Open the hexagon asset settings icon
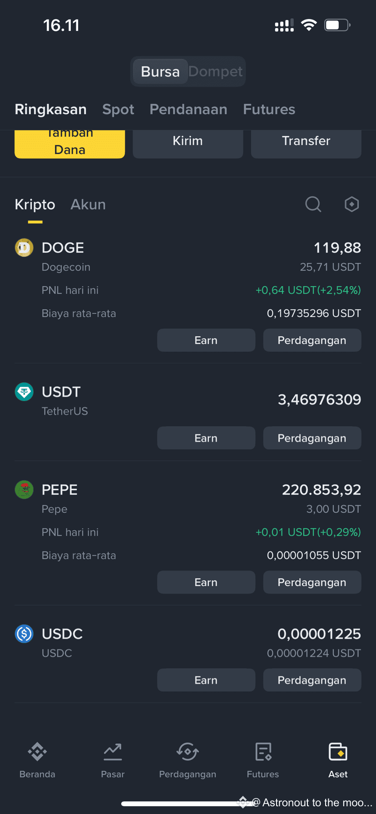 351,204
